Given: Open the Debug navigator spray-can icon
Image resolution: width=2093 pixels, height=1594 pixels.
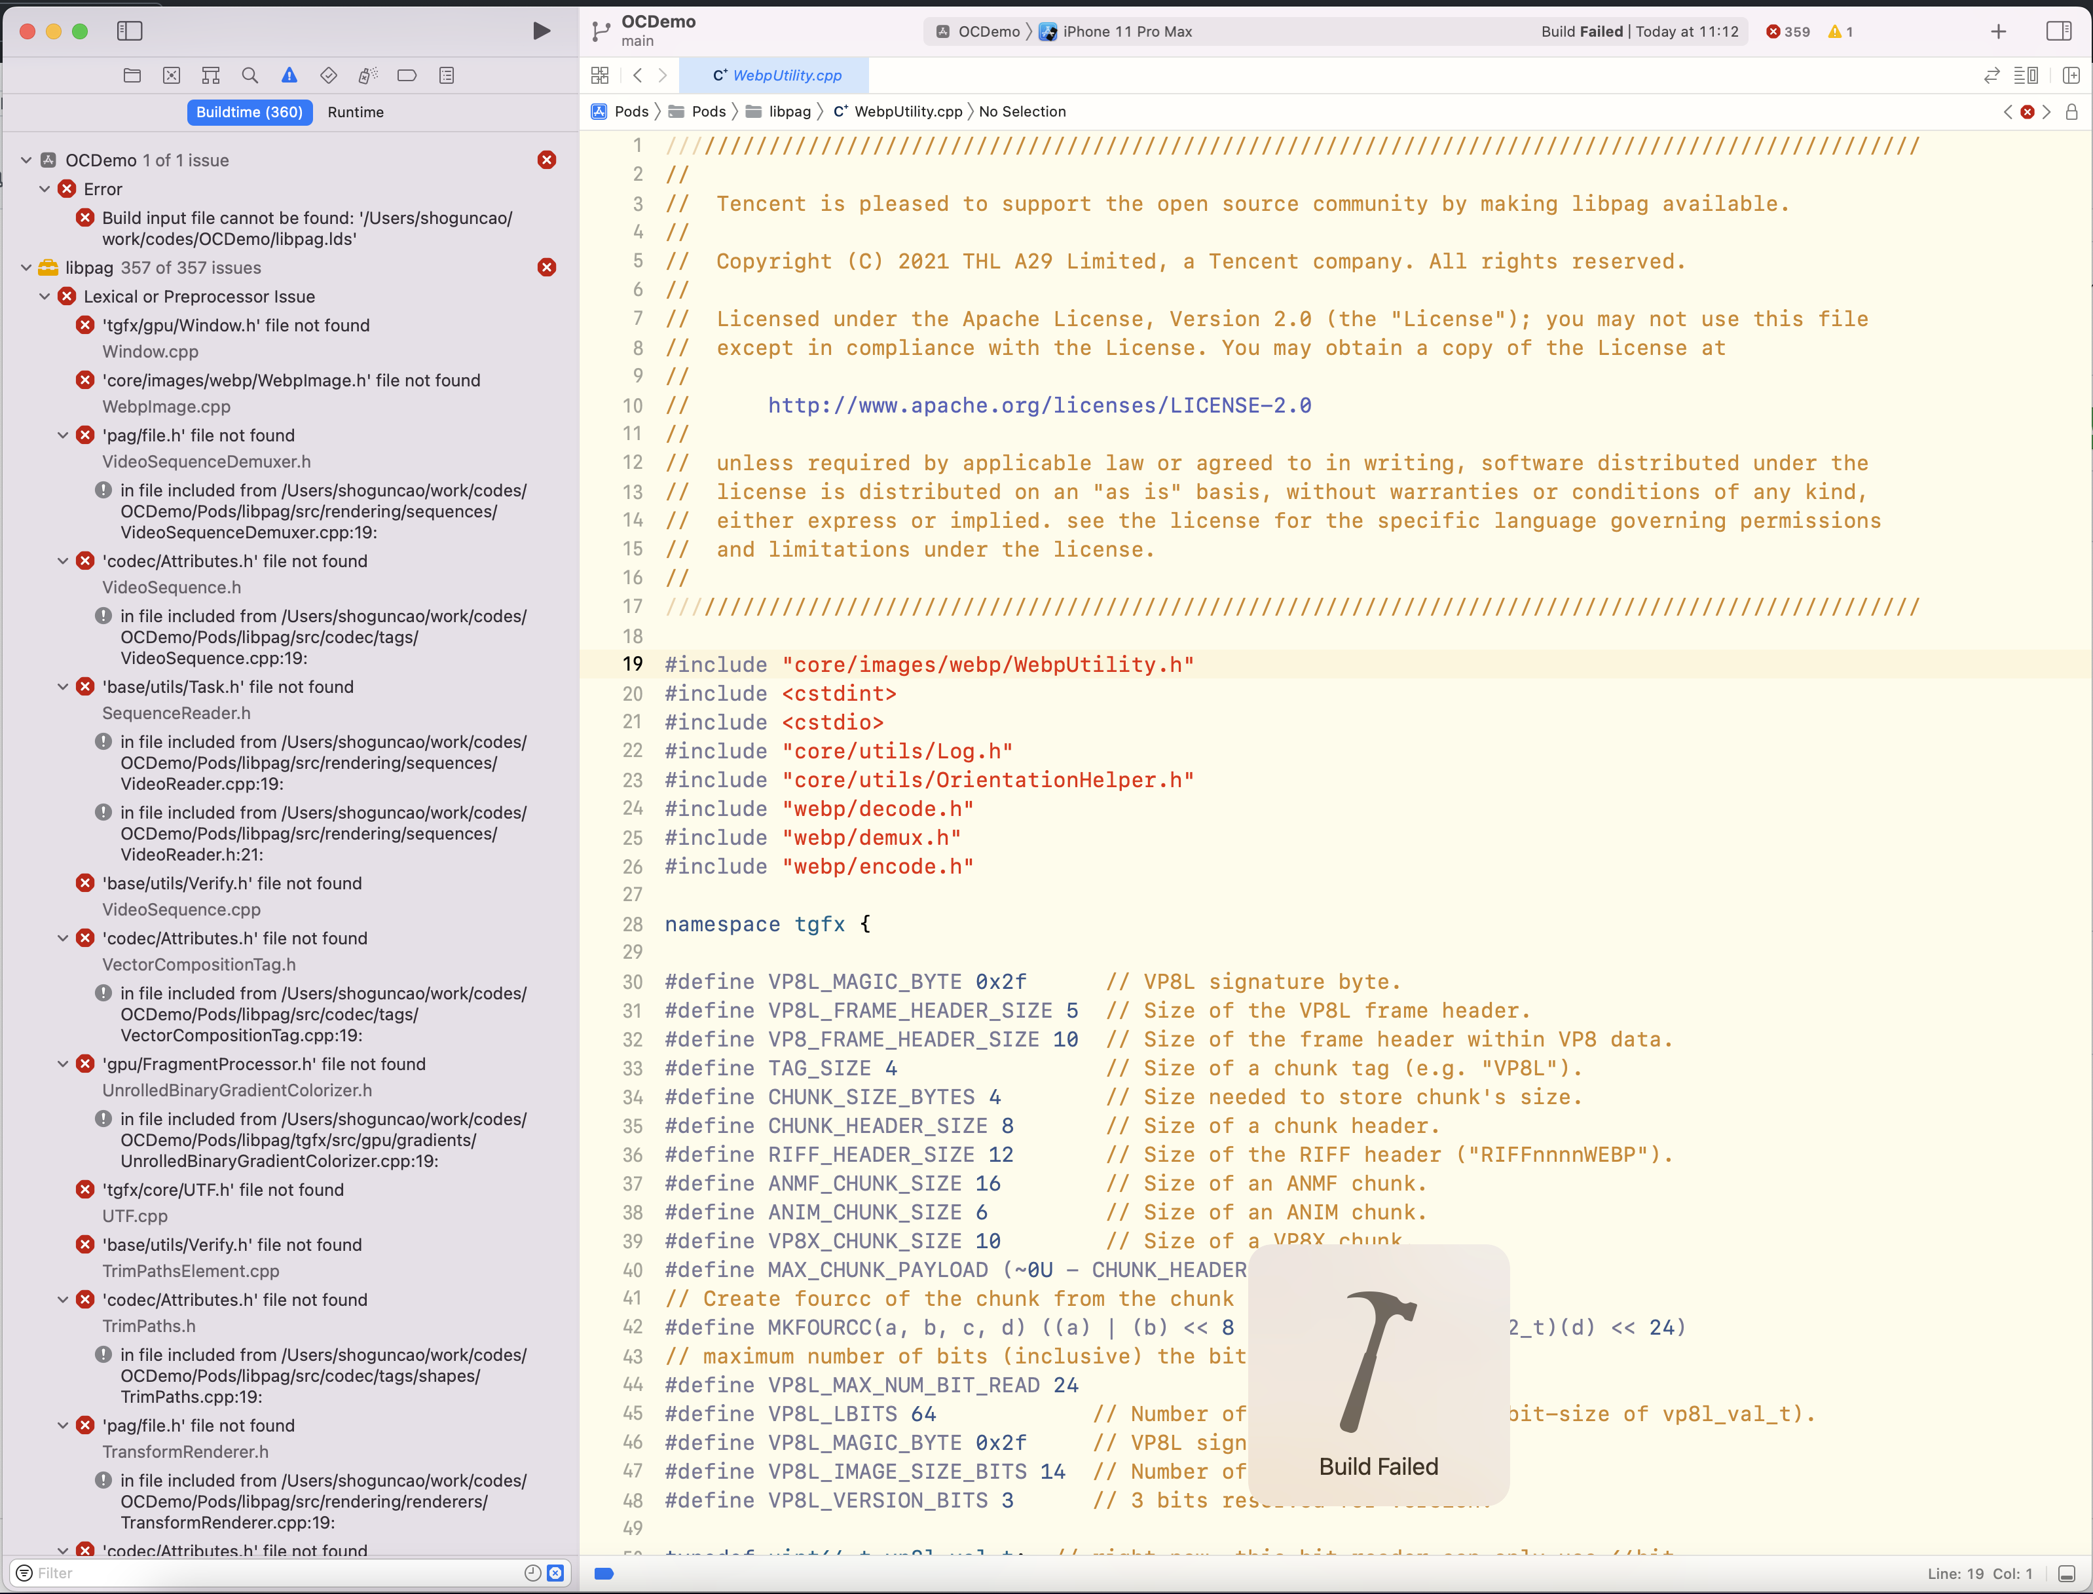Looking at the screenshot, I should pos(367,75).
